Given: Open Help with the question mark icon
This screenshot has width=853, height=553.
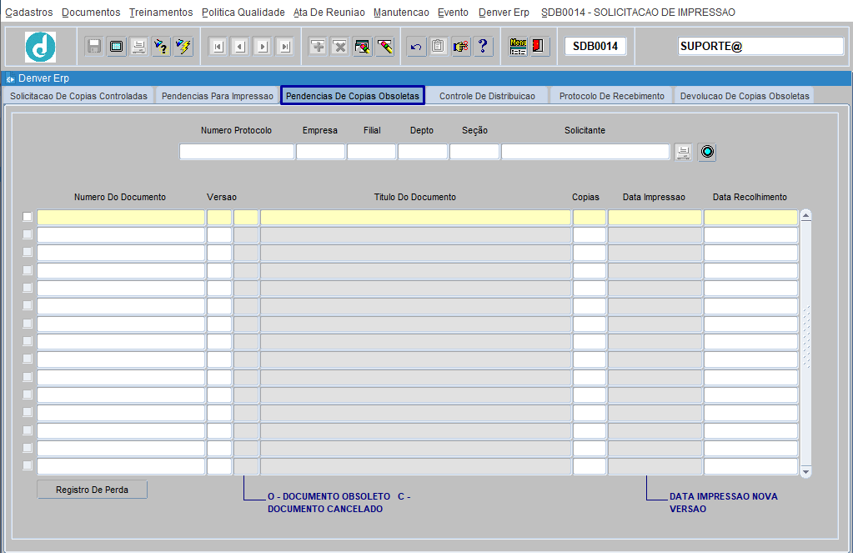Looking at the screenshot, I should [x=483, y=46].
